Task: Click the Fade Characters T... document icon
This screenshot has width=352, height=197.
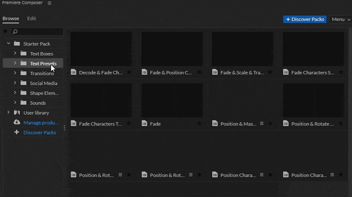Action: pos(74,123)
